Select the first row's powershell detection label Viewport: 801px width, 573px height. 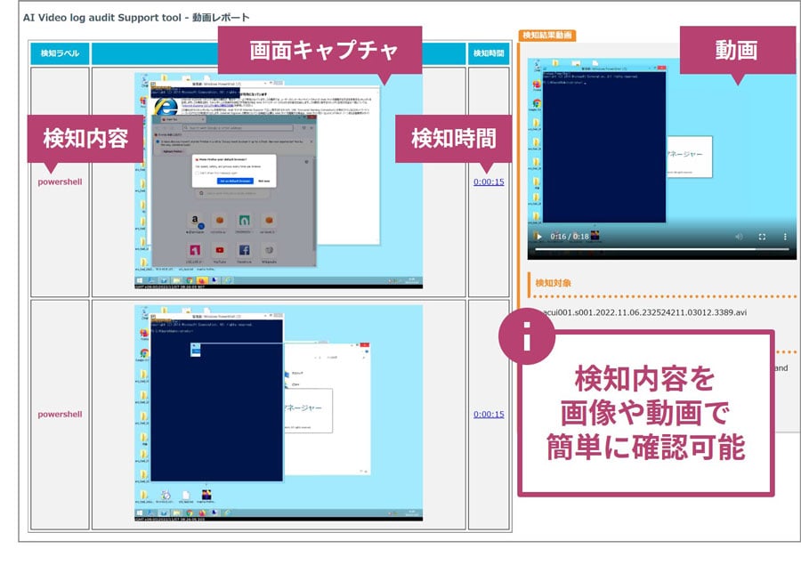60,182
